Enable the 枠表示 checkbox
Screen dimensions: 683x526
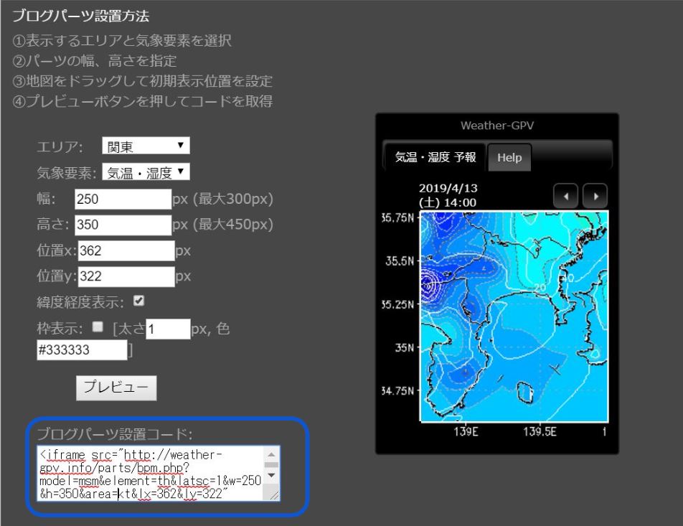98,327
